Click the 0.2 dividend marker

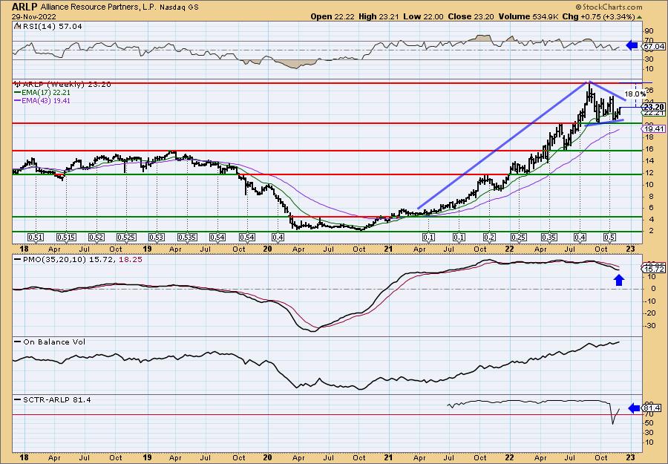click(489, 238)
